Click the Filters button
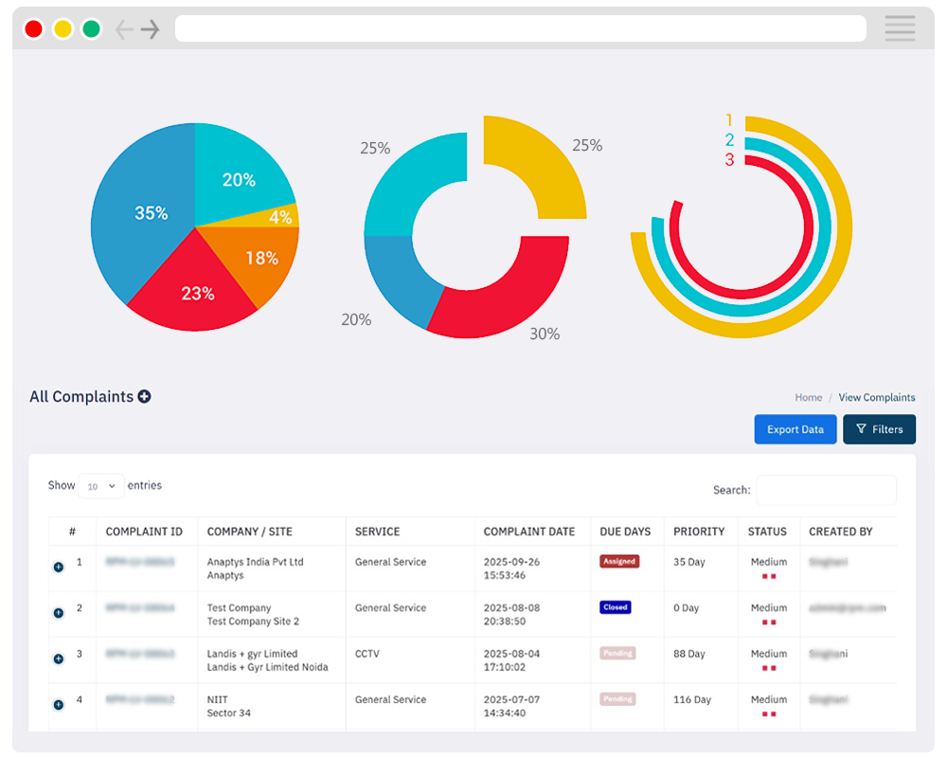 (879, 429)
